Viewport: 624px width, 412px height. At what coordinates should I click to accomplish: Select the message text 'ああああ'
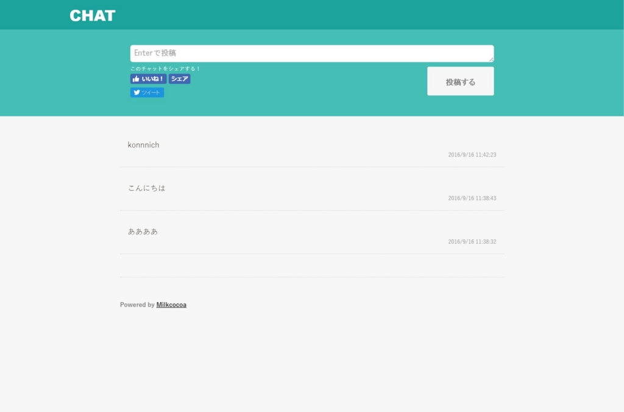(143, 231)
